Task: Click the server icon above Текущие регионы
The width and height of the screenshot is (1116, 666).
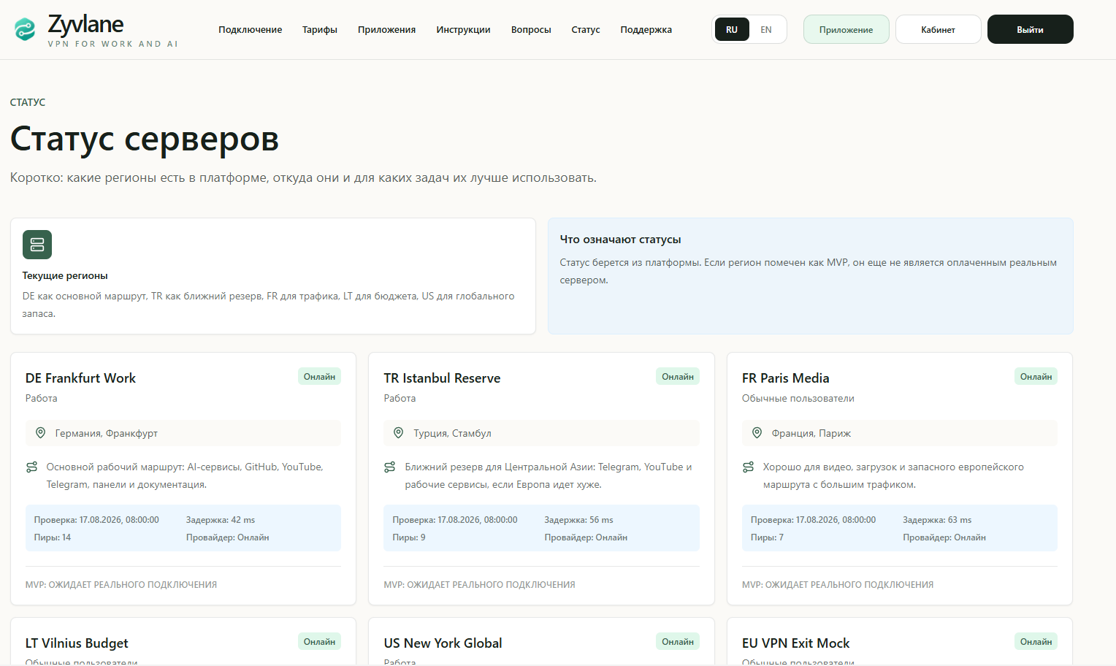Action: tap(37, 245)
